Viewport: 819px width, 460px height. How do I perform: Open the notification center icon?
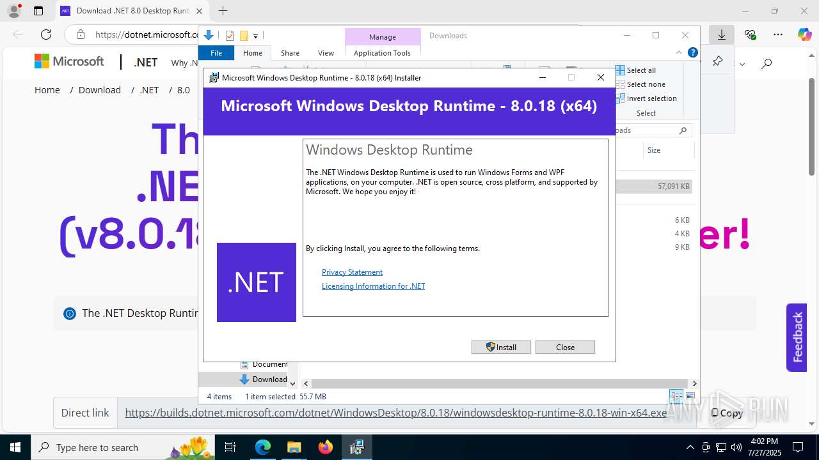(x=797, y=447)
